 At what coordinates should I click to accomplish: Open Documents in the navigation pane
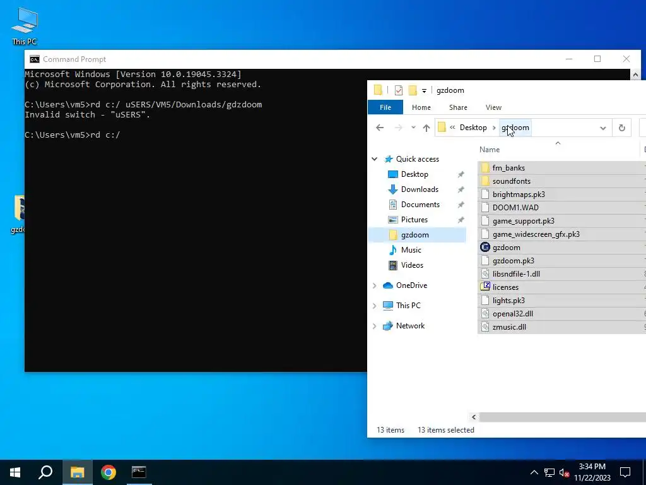420,205
